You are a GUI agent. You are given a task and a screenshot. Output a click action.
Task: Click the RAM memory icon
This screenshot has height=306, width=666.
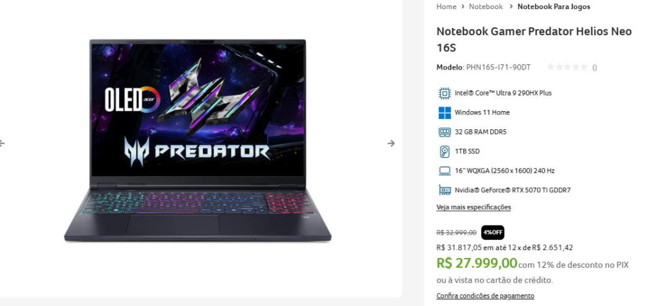444,132
